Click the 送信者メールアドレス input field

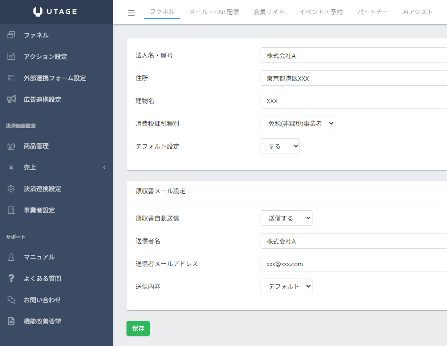point(353,264)
